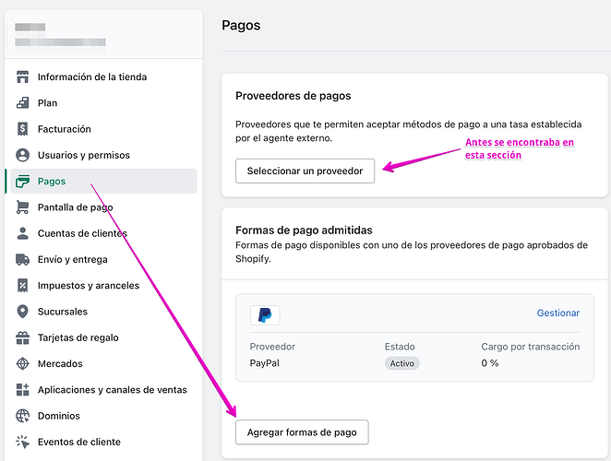Open Eventos de cliente label
The height and width of the screenshot is (461, 611).
coord(79,442)
